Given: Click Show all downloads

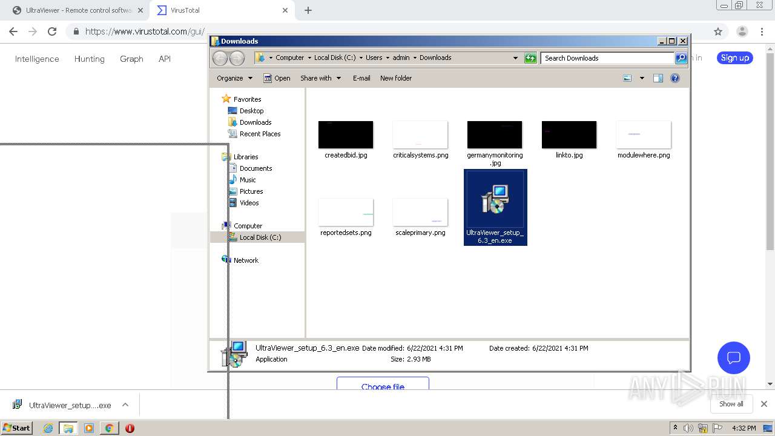Looking at the screenshot, I should (731, 404).
